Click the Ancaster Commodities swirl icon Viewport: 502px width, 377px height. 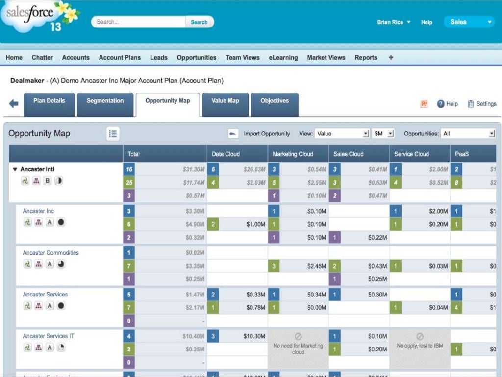click(27, 264)
